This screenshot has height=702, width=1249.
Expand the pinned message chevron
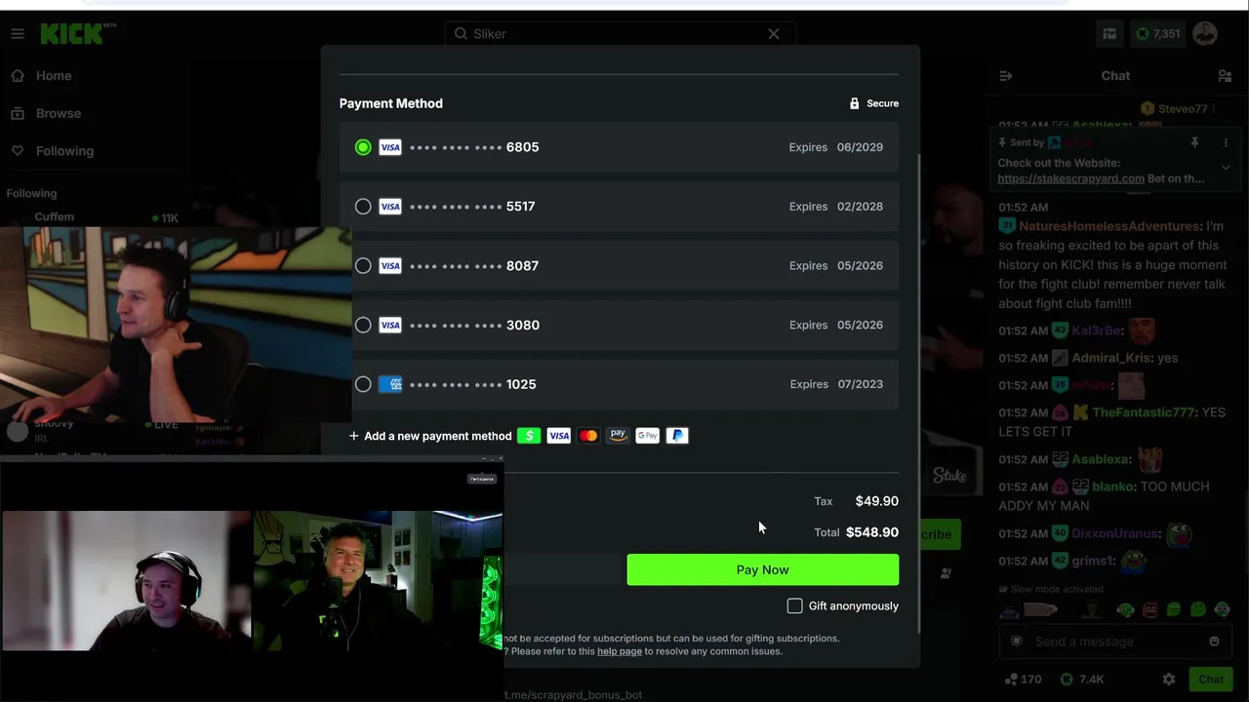coord(1226,168)
